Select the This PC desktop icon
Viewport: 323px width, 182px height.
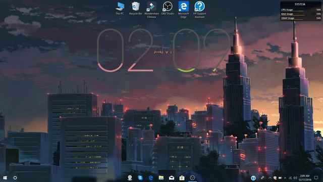pos(120,8)
